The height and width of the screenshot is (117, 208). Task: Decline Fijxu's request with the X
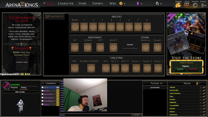(201, 97)
